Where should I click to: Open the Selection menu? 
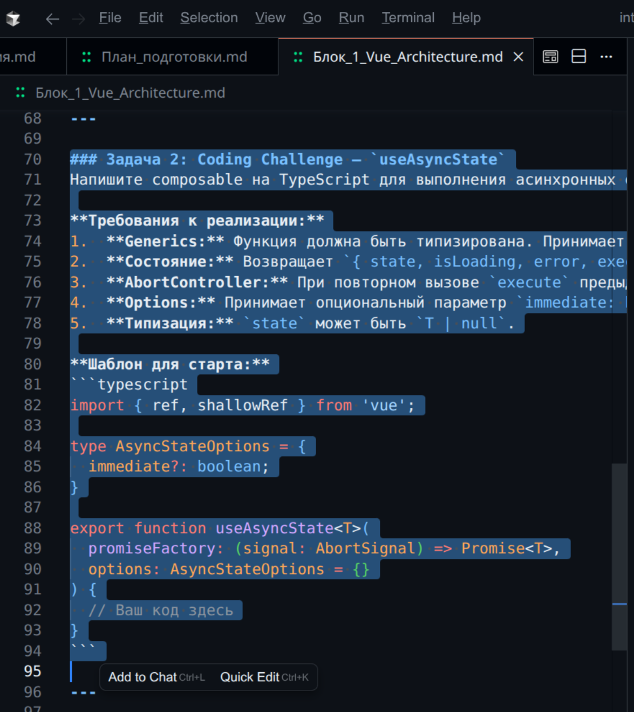tap(209, 18)
